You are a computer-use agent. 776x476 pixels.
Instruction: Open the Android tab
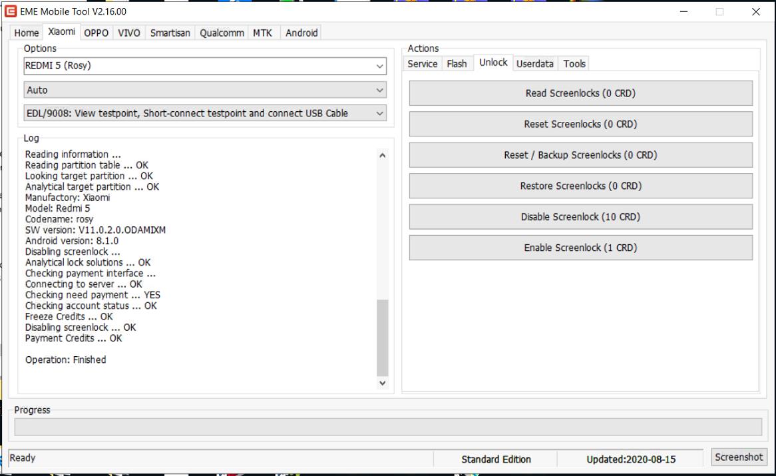pyautogui.click(x=301, y=33)
